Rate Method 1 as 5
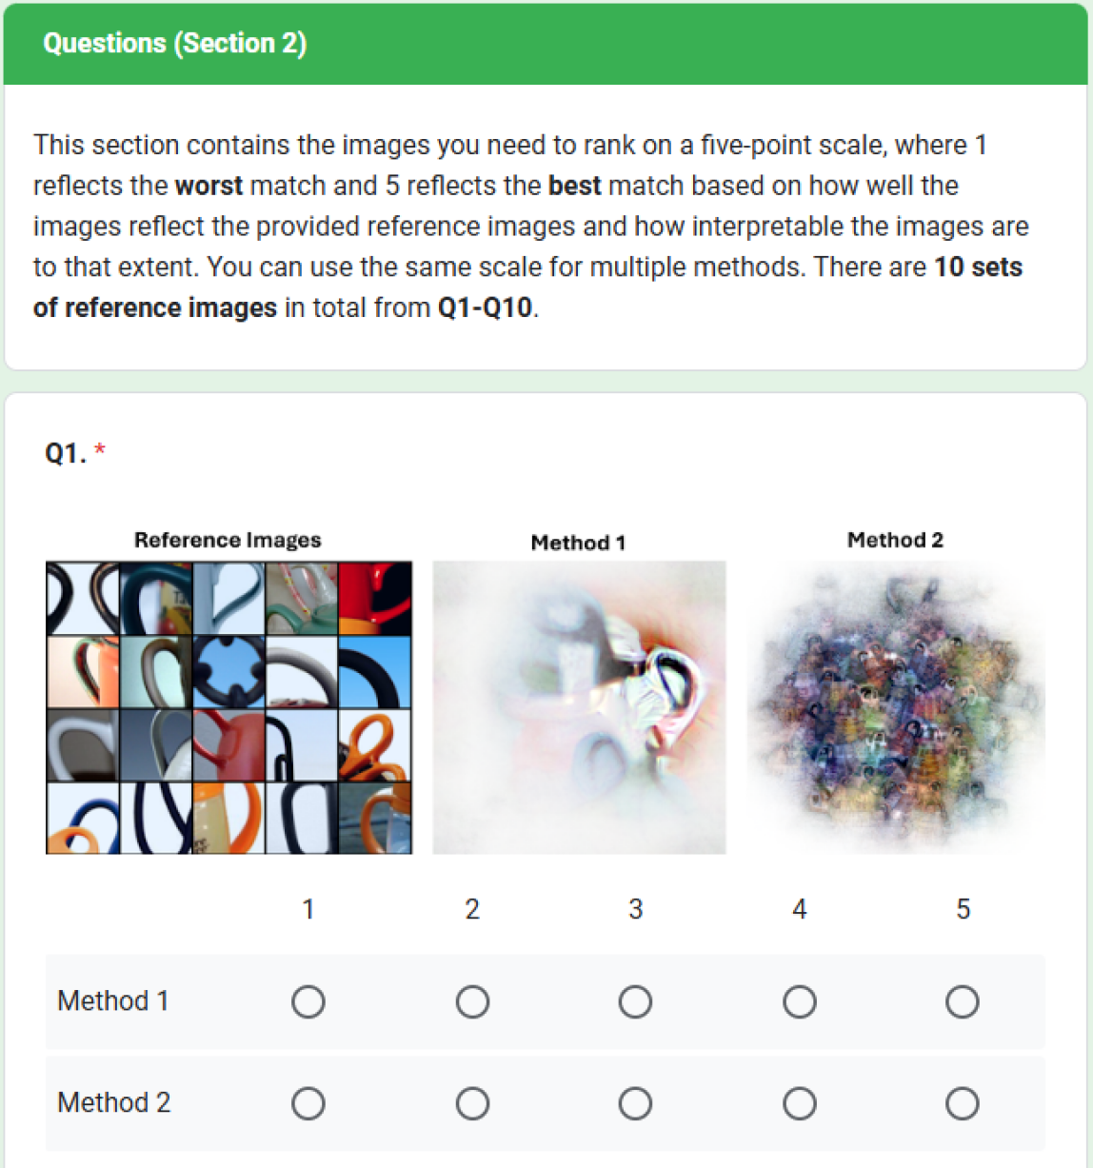Image resolution: width=1093 pixels, height=1168 pixels. pos(962,1001)
